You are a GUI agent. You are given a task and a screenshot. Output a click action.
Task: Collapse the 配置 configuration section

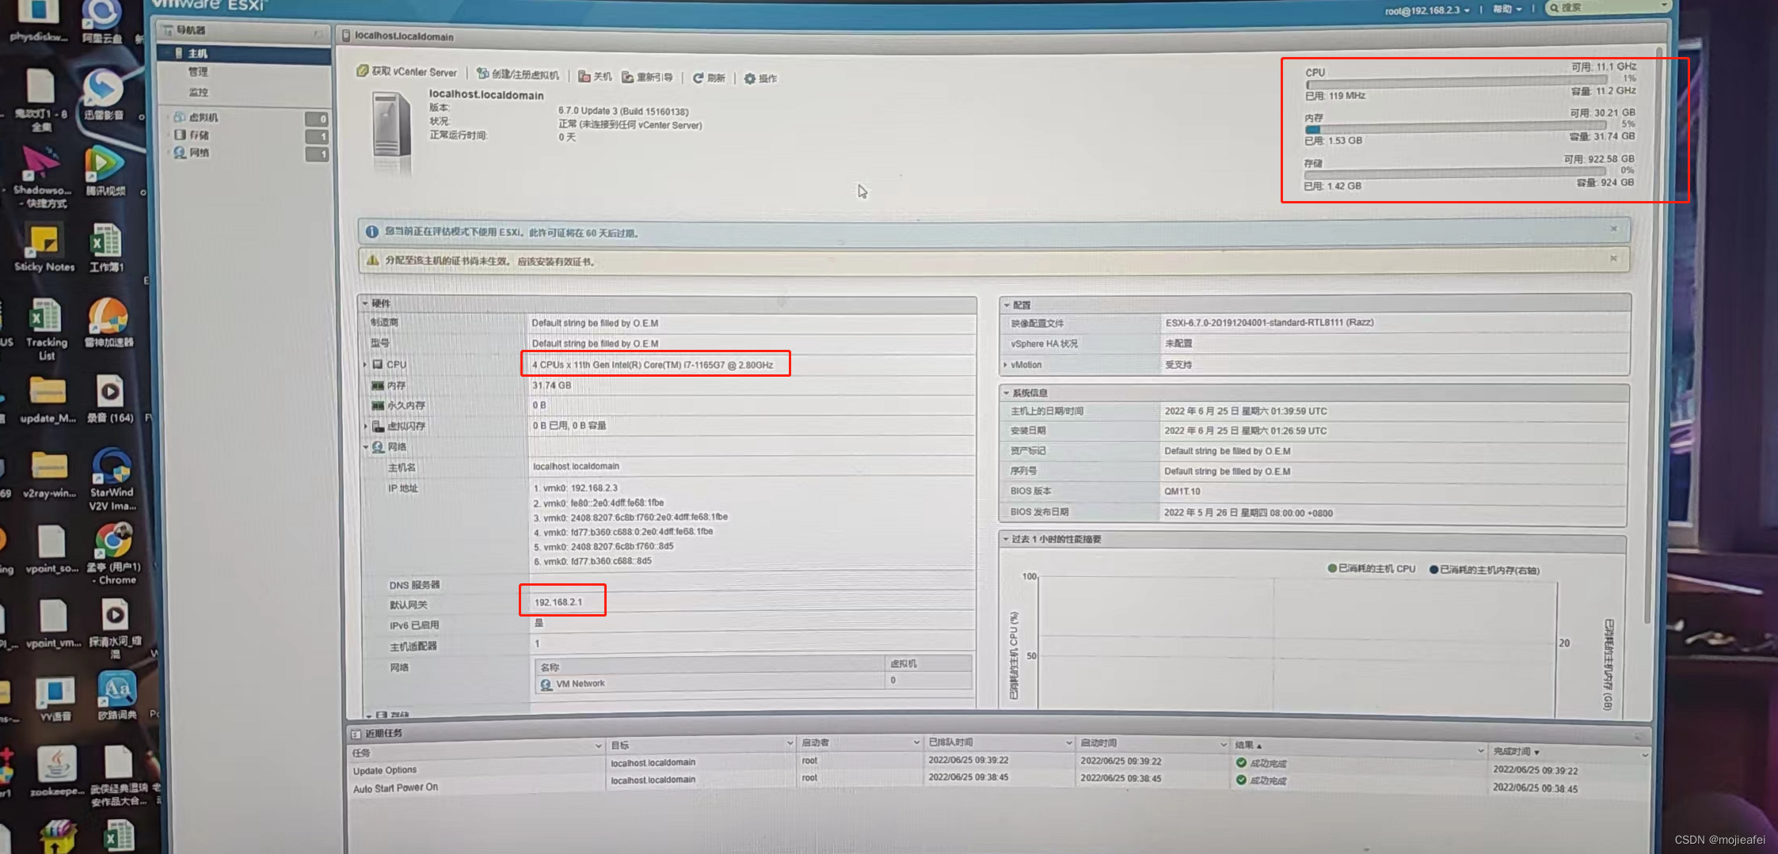[1007, 305]
